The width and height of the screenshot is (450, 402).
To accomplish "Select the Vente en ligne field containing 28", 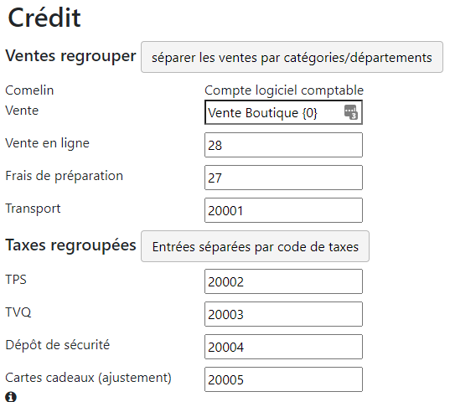I will 283,145.
